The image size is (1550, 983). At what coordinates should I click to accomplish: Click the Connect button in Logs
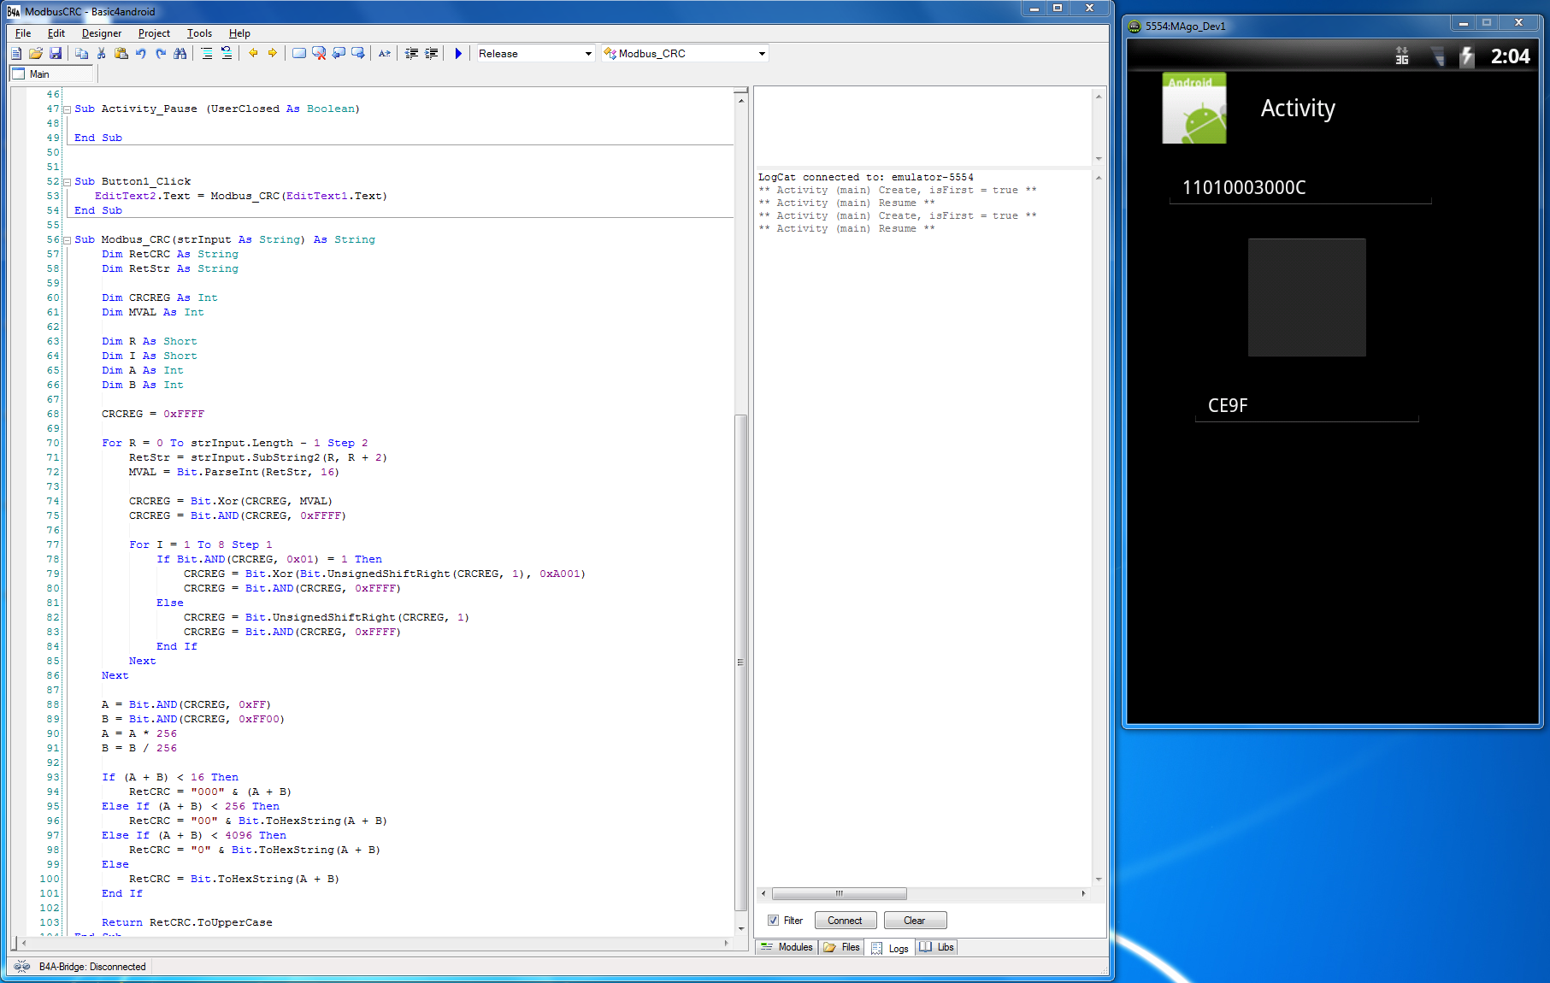tap(845, 921)
